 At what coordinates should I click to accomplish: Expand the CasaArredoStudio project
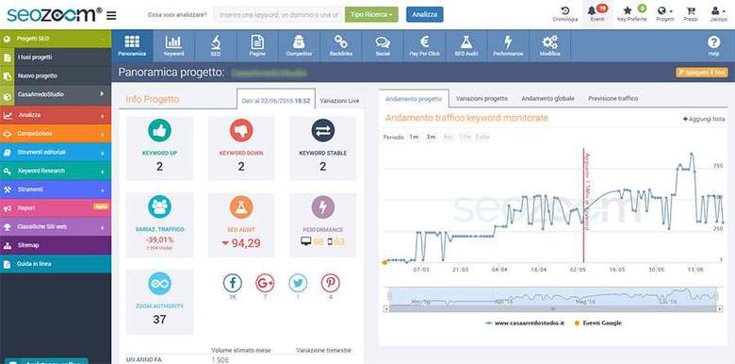point(56,94)
